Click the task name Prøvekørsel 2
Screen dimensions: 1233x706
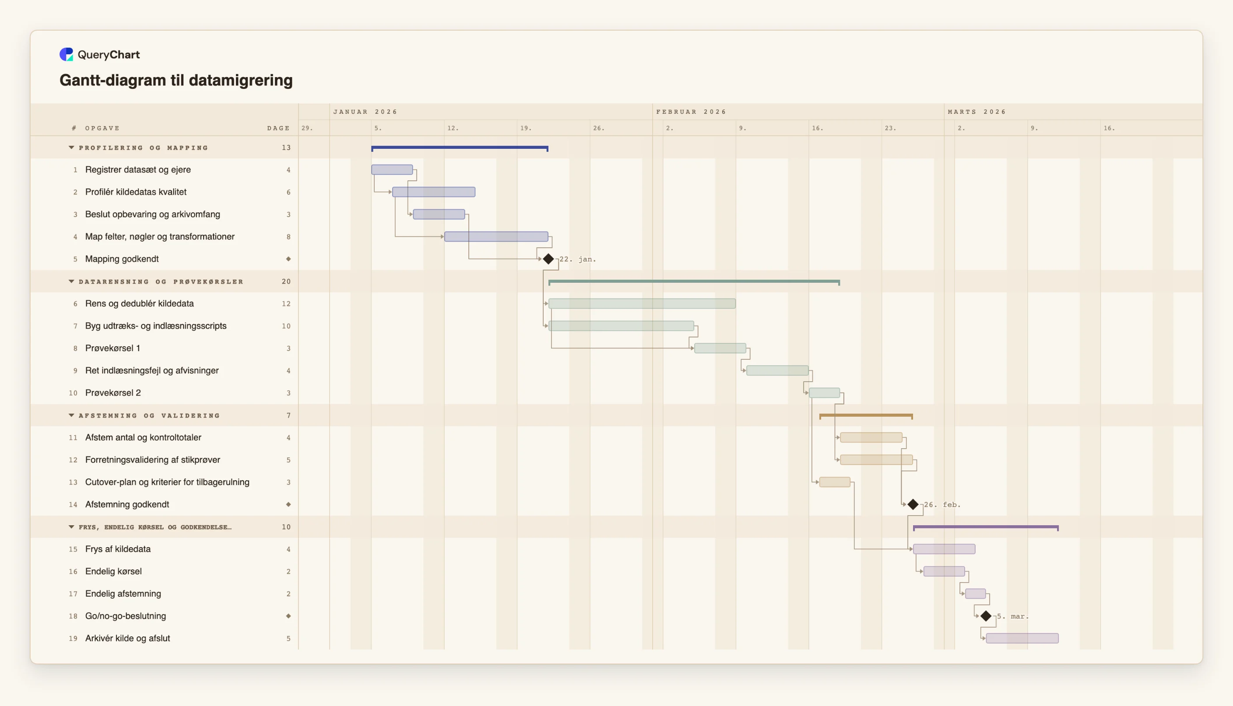[x=113, y=393]
